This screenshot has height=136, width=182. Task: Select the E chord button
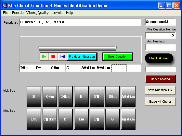click(x=81, y=96)
